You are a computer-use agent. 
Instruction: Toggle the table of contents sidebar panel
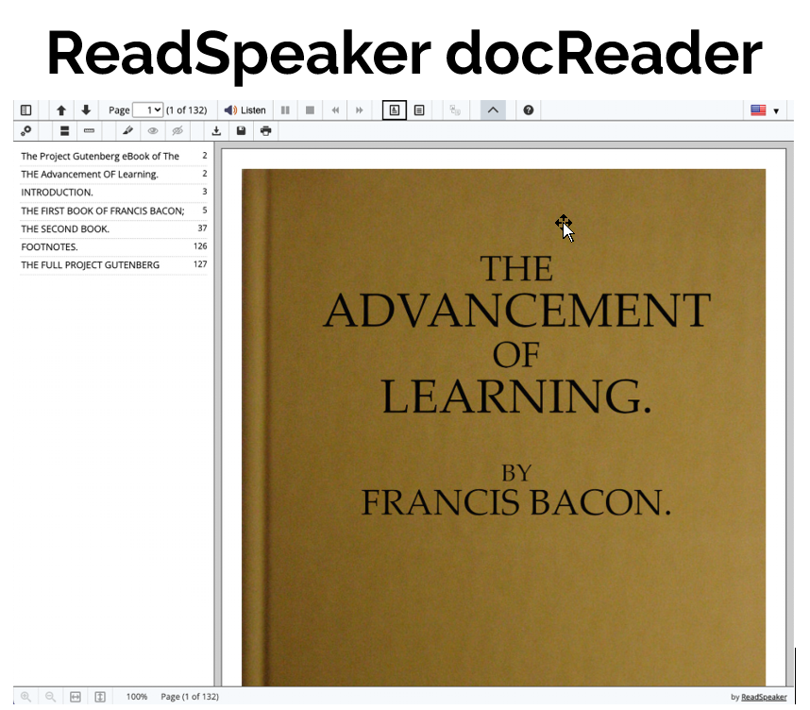coord(26,110)
